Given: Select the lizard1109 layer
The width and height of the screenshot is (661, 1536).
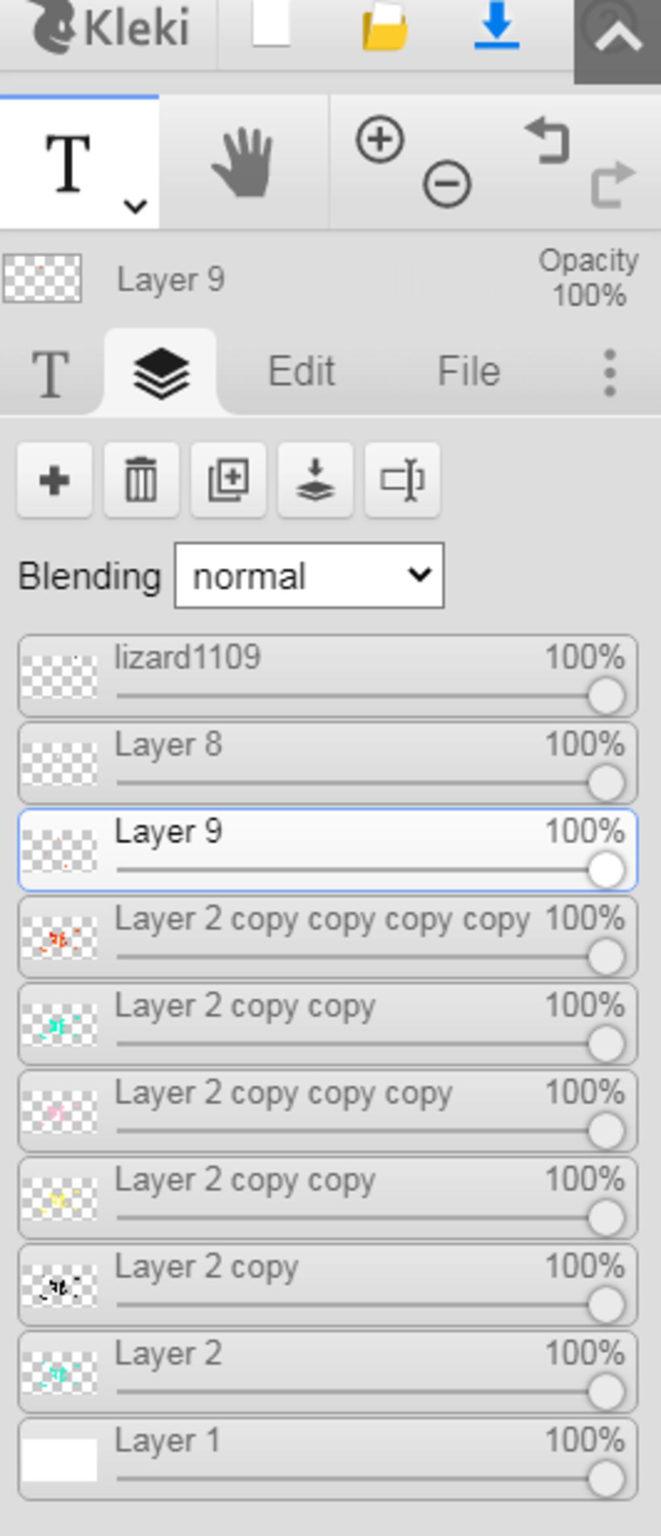Looking at the screenshot, I should tap(328, 676).
